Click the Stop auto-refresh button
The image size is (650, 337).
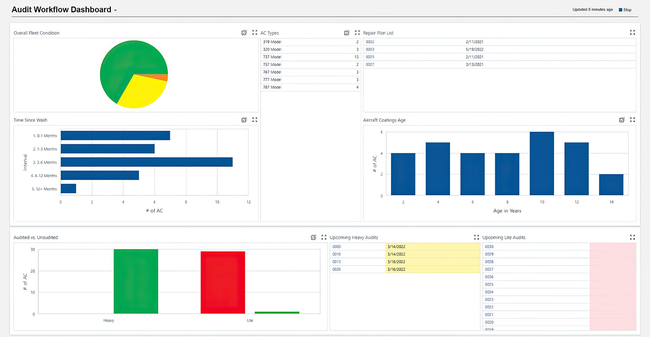625,10
